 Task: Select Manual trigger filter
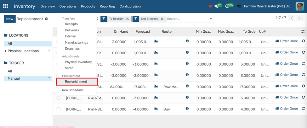(28, 78)
